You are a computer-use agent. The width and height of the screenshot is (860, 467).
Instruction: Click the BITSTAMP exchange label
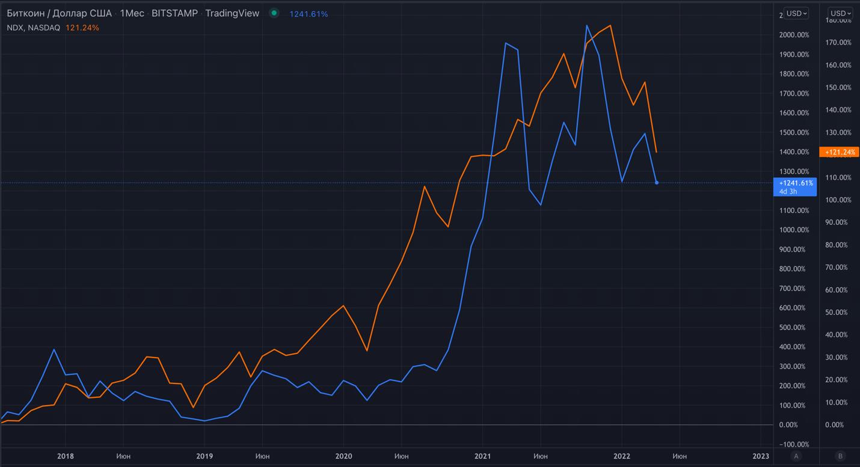[174, 13]
